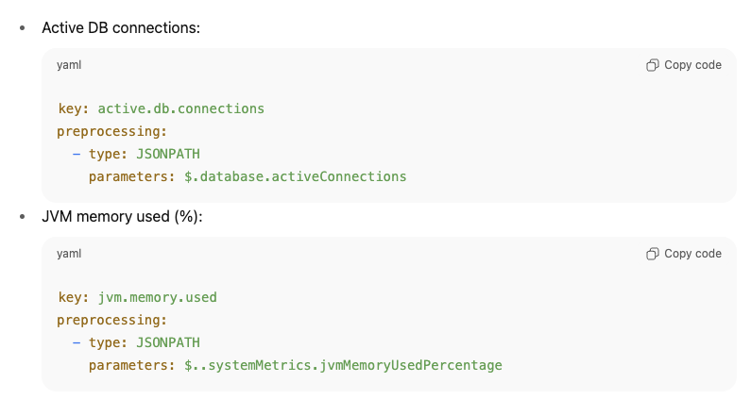
Task: Click 'key: active.db.connections' line
Action: click(x=161, y=108)
